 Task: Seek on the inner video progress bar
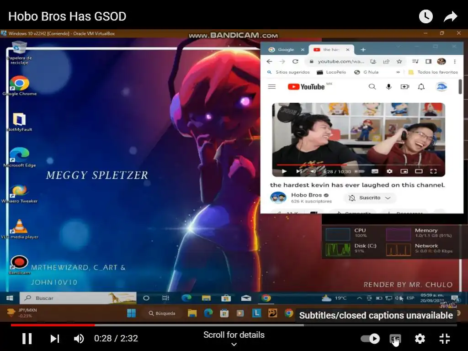click(358, 165)
